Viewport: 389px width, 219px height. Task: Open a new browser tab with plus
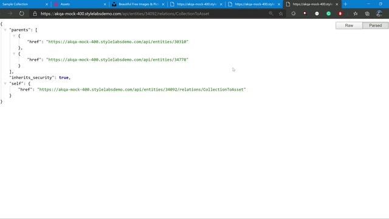345,4
